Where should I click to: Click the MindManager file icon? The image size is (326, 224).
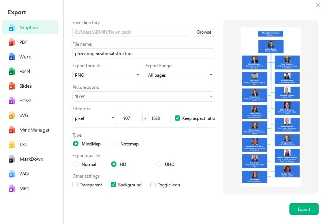(12, 130)
